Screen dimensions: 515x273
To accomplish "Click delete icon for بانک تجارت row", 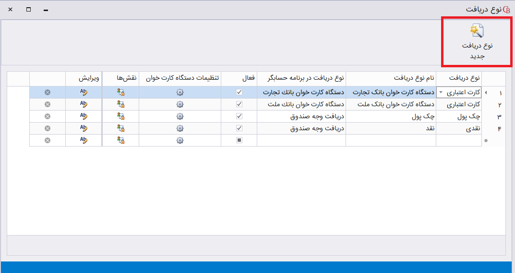I will coord(48,92).
